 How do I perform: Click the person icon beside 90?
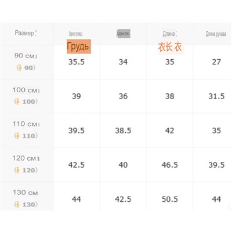(19, 68)
